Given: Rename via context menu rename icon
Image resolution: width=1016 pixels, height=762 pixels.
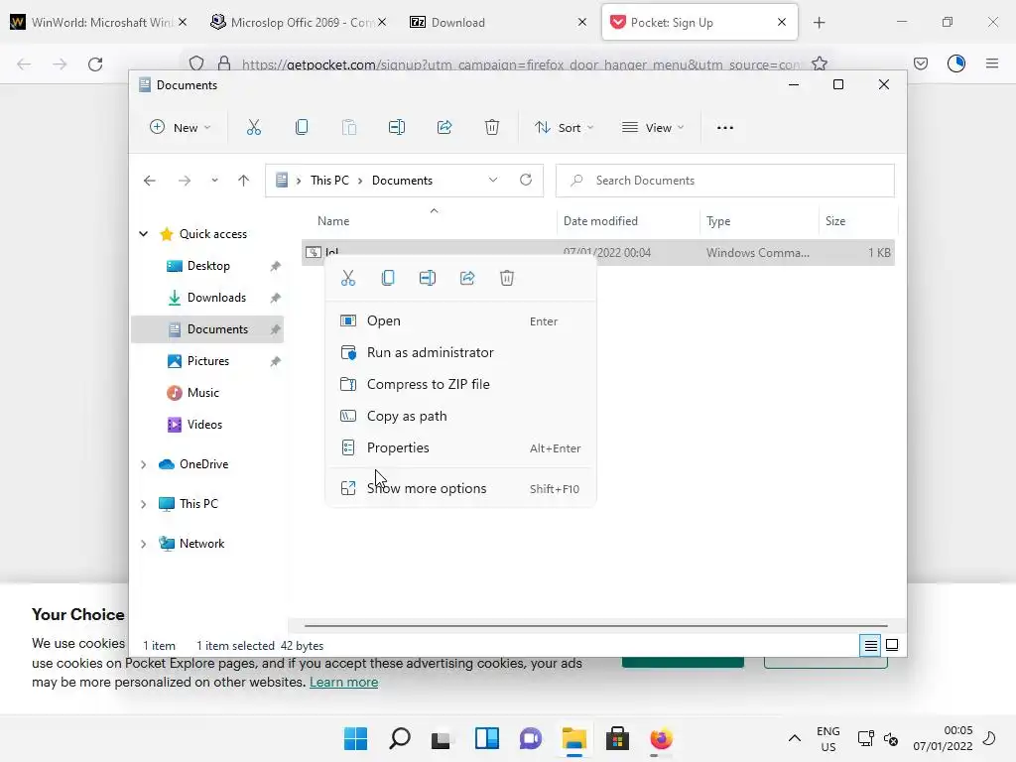Looking at the screenshot, I should point(427,278).
